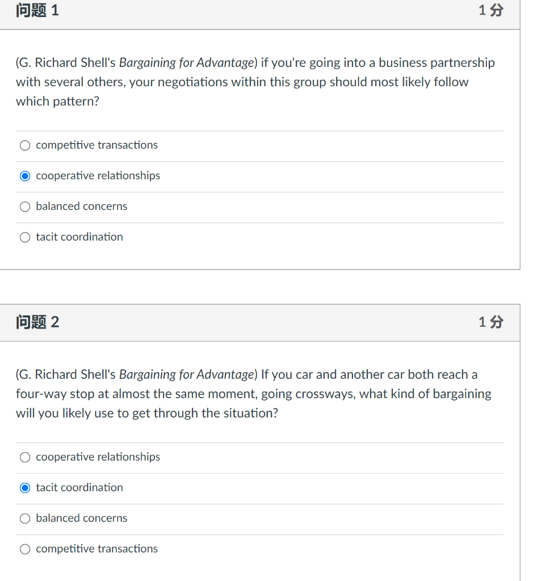Image resolution: width=554 pixels, height=581 pixels.
Task: Click the "cooperative relationships" label text in question 2
Action: click(98, 457)
